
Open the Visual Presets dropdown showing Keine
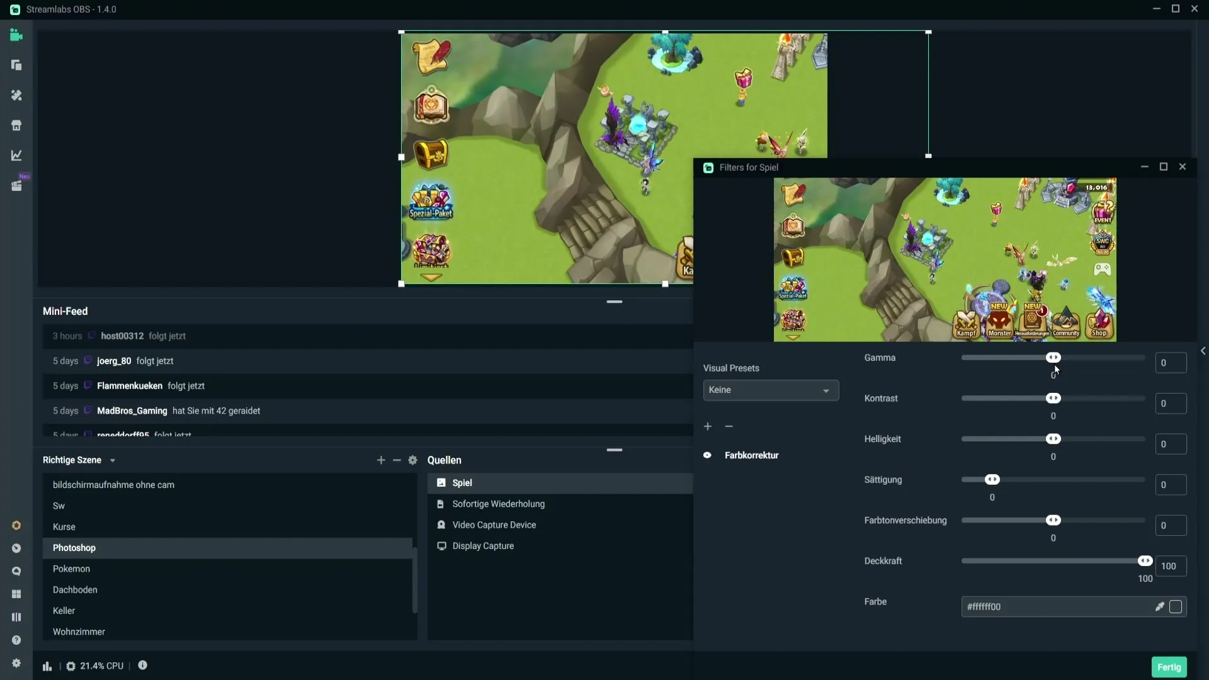point(771,390)
